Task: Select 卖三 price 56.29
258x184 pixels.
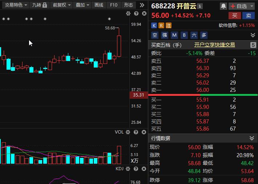Action: pyautogui.click(x=202, y=75)
